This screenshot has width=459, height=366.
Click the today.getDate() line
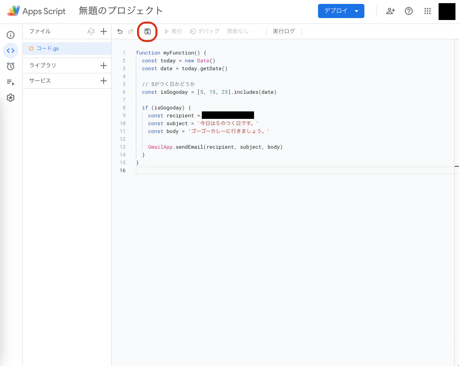coord(185,69)
